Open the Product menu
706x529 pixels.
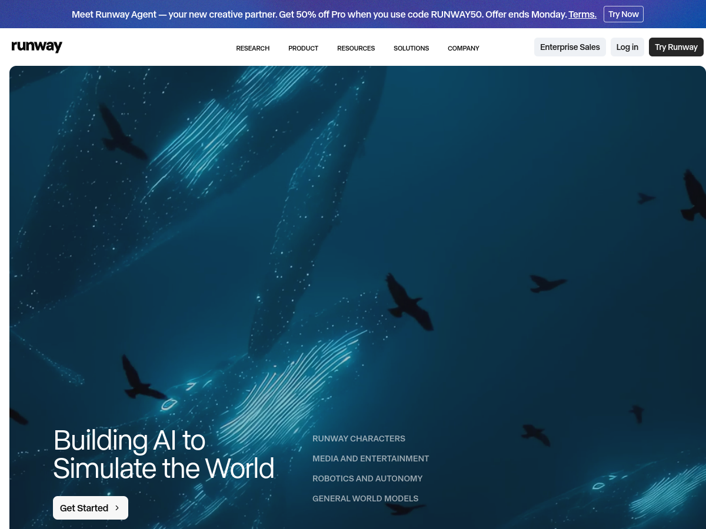click(303, 48)
